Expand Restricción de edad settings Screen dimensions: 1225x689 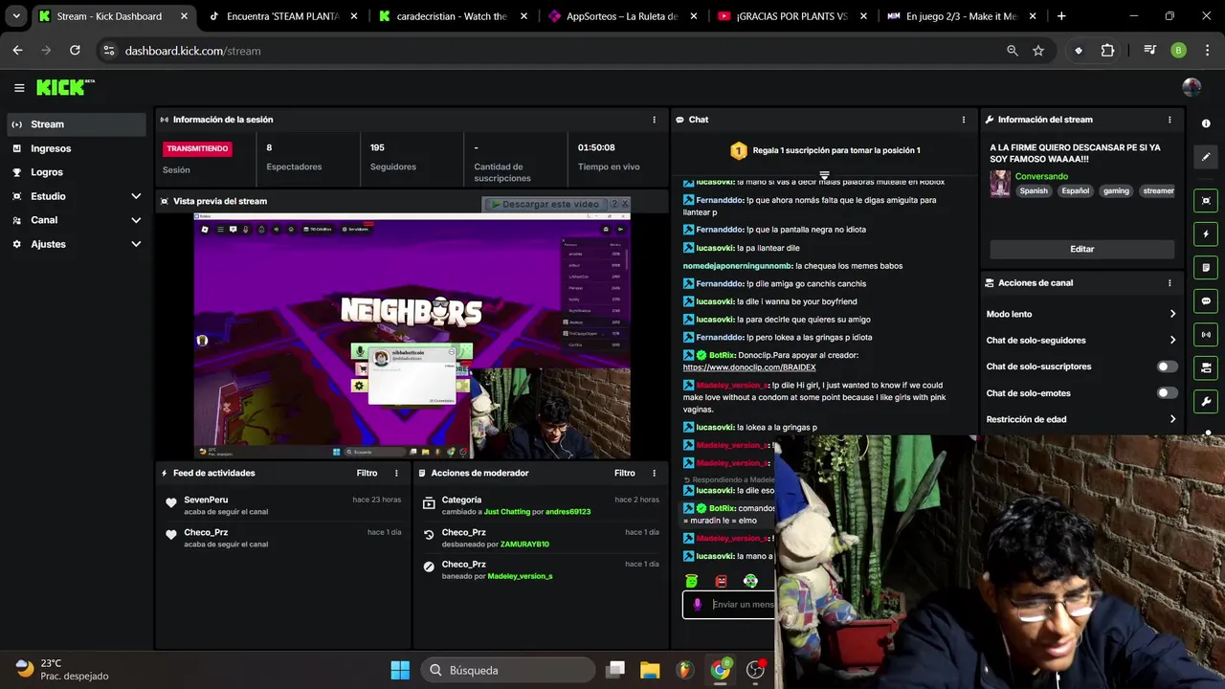[1080, 419]
